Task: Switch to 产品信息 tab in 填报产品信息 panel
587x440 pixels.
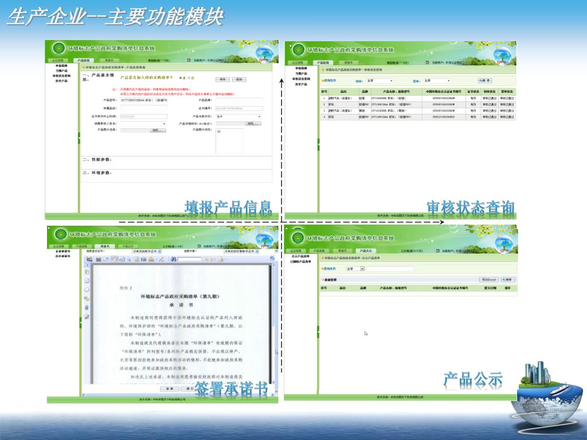Action: click(84, 60)
